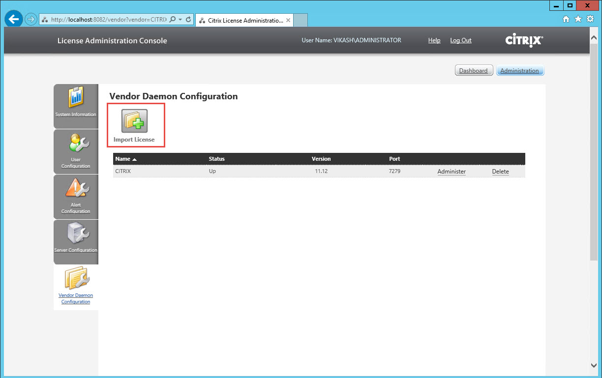Open User Configuration panel

click(76, 151)
